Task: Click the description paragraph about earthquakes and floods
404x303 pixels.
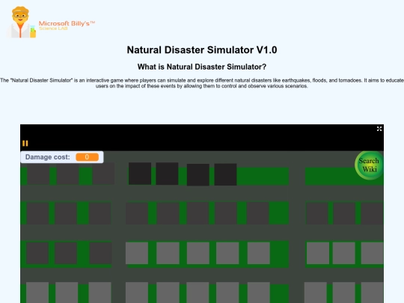Action: coord(202,83)
